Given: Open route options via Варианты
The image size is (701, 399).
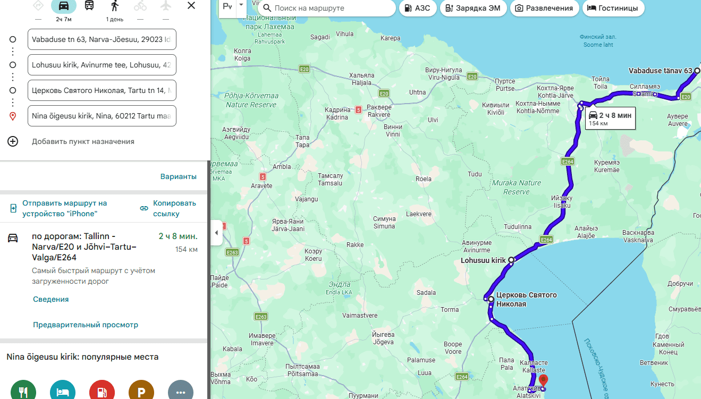Looking at the screenshot, I should [178, 176].
